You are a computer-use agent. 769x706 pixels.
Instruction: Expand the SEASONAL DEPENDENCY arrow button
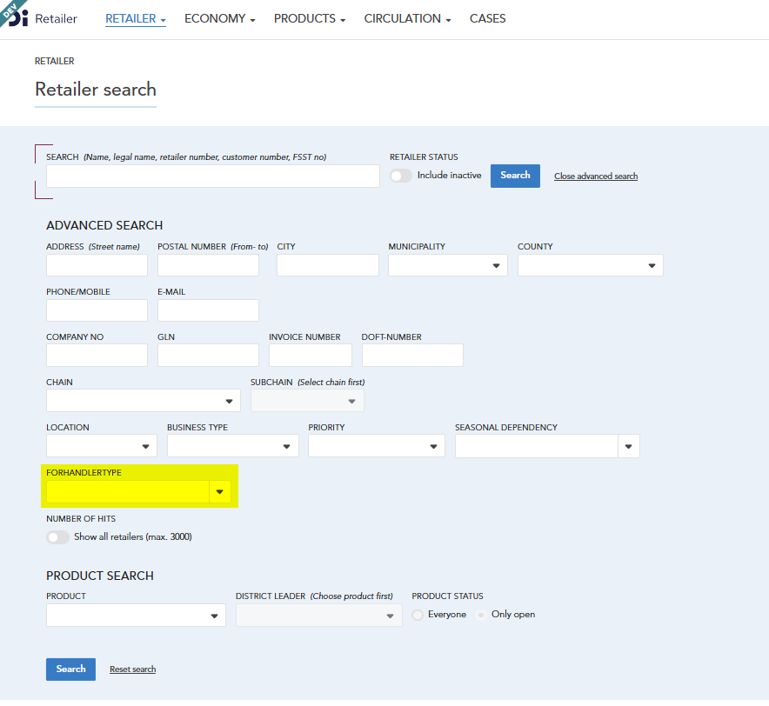(629, 446)
